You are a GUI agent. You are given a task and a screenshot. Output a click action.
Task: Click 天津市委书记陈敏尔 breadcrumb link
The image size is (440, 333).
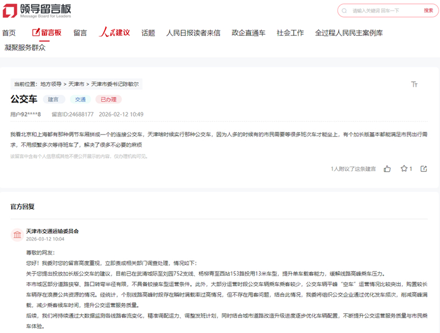click(115, 84)
